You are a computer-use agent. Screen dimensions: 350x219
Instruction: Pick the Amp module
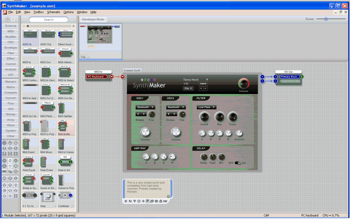pos(48,200)
